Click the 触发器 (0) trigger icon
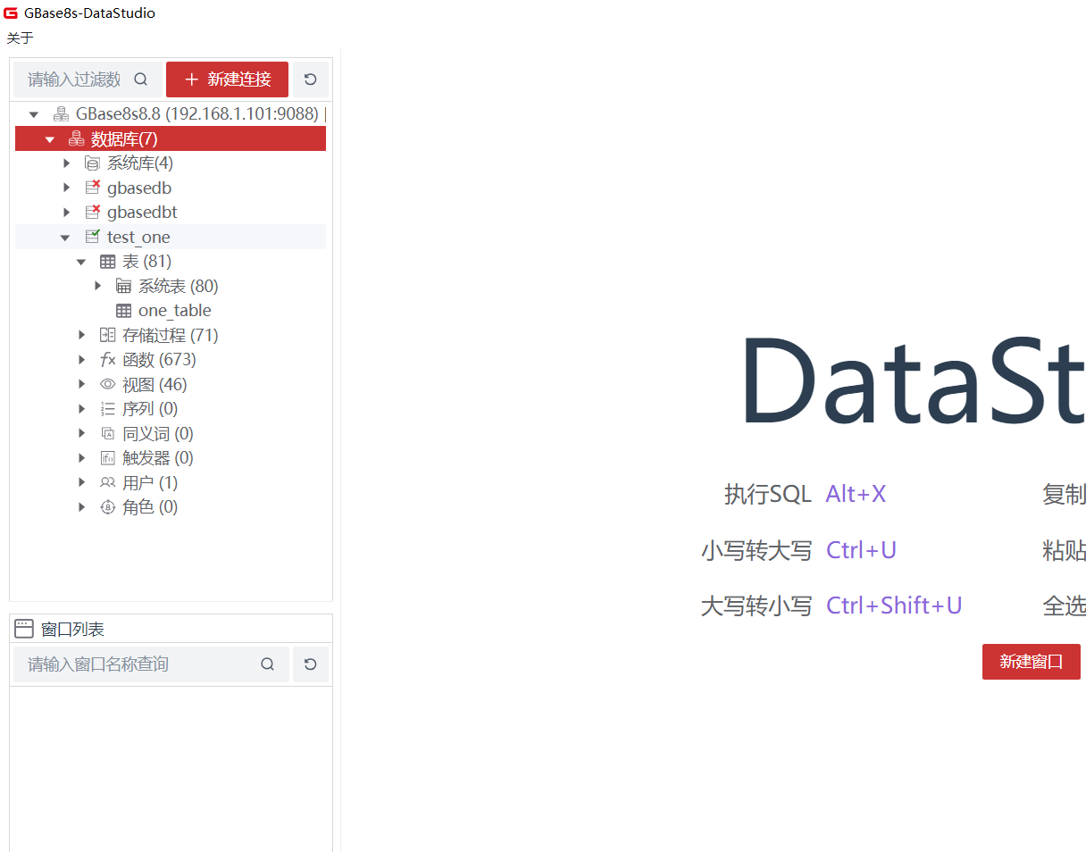The height and width of the screenshot is (852, 1086). coord(107,458)
